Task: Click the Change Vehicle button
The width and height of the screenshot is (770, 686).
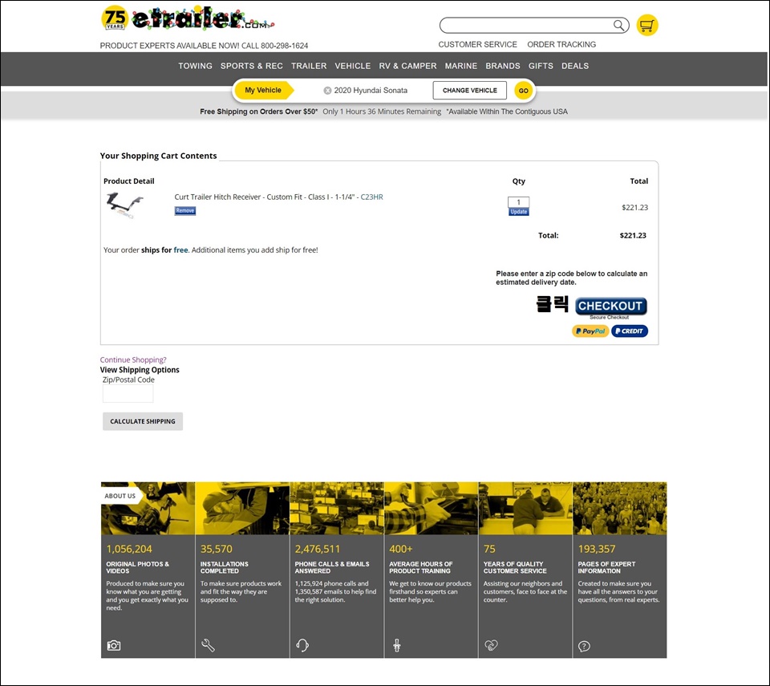Action: (x=469, y=91)
